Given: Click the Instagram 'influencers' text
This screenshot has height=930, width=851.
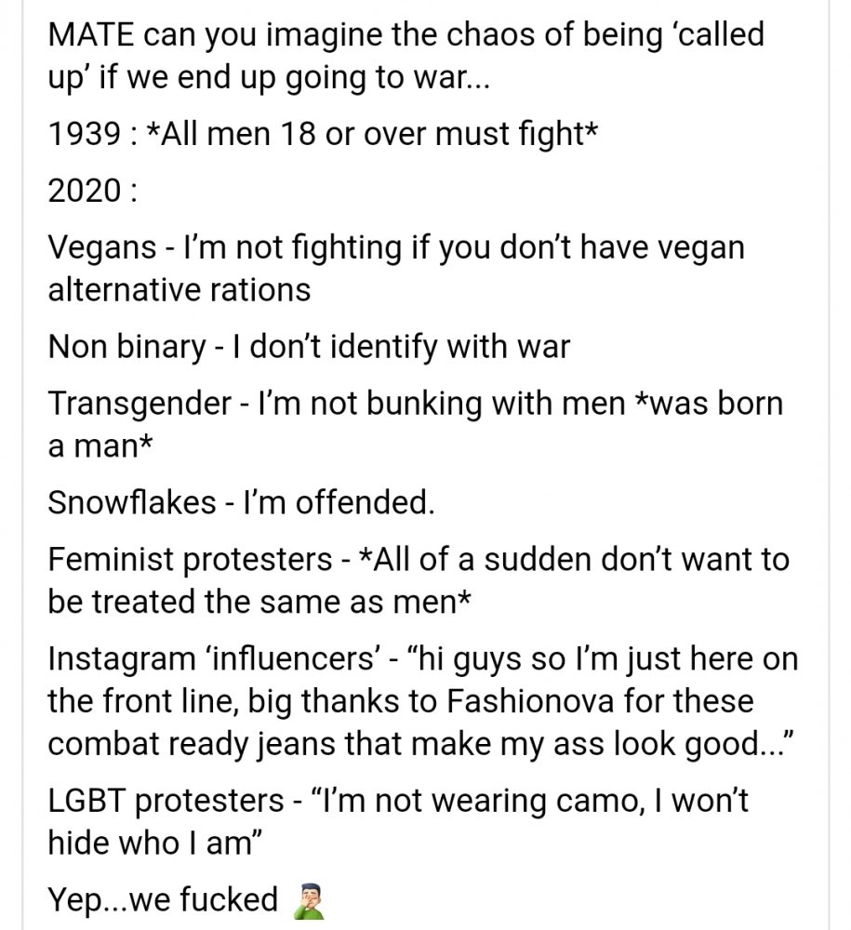Looking at the screenshot, I should pyautogui.click(x=215, y=659).
